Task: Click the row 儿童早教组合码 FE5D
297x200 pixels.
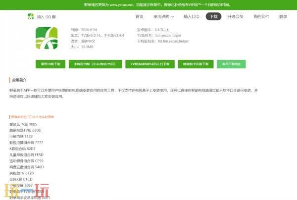Action: click(27, 155)
